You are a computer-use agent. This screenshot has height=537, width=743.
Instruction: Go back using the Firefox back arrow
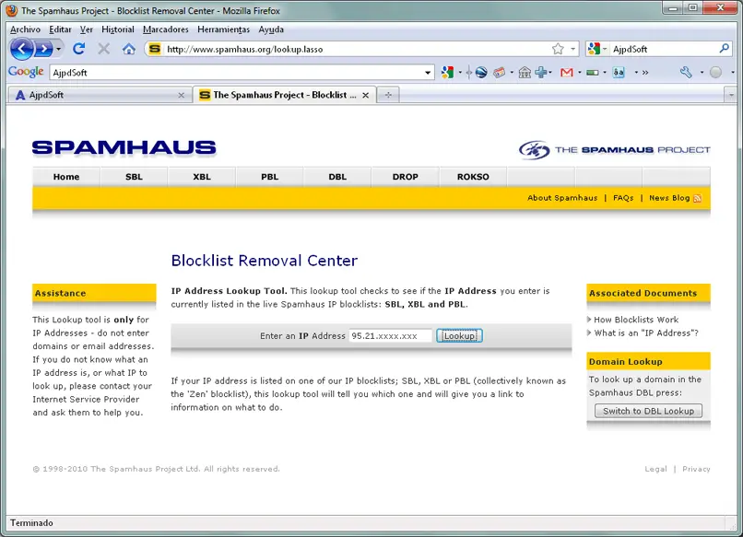coord(22,49)
